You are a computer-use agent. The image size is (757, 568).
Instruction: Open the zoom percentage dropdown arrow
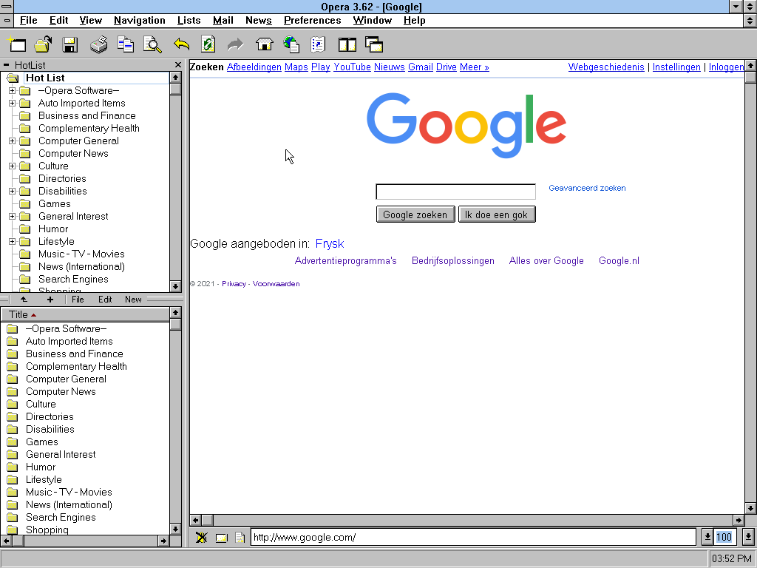pos(748,537)
